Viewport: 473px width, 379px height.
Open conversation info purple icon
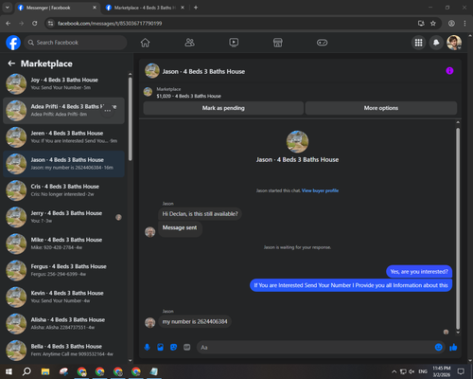pos(449,71)
